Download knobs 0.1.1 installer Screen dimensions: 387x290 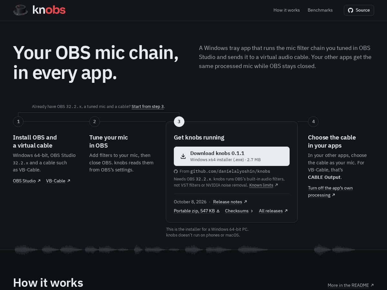(232, 156)
